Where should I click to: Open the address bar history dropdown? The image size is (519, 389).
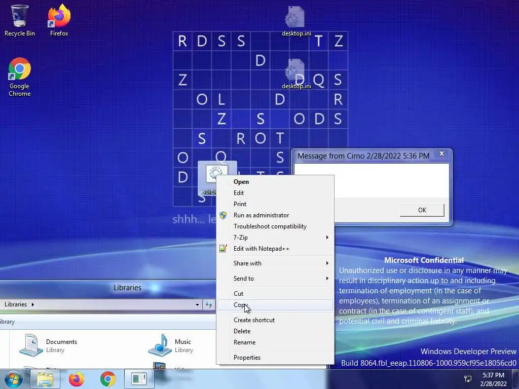pyautogui.click(x=197, y=304)
